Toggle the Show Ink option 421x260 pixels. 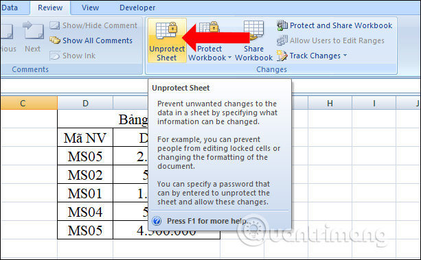coord(73,56)
